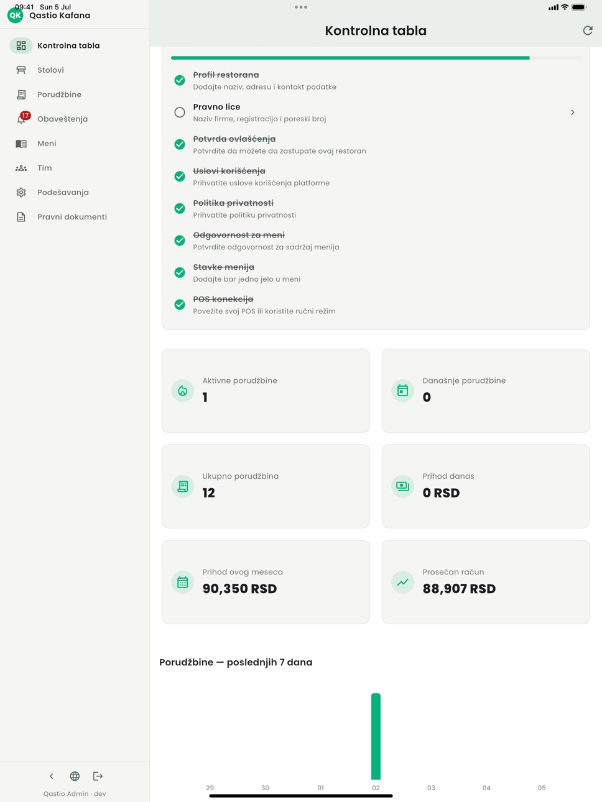Image resolution: width=602 pixels, height=802 pixels.
Task: Click the Wi-Fi icon in status bar
Action: pyautogui.click(x=565, y=7)
